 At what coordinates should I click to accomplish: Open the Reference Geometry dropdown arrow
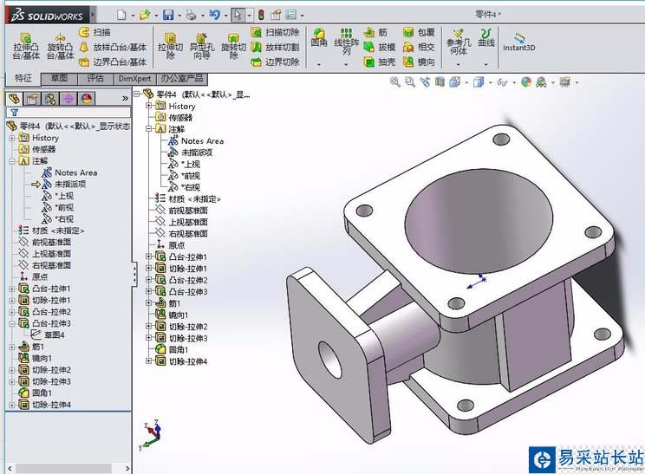459,64
